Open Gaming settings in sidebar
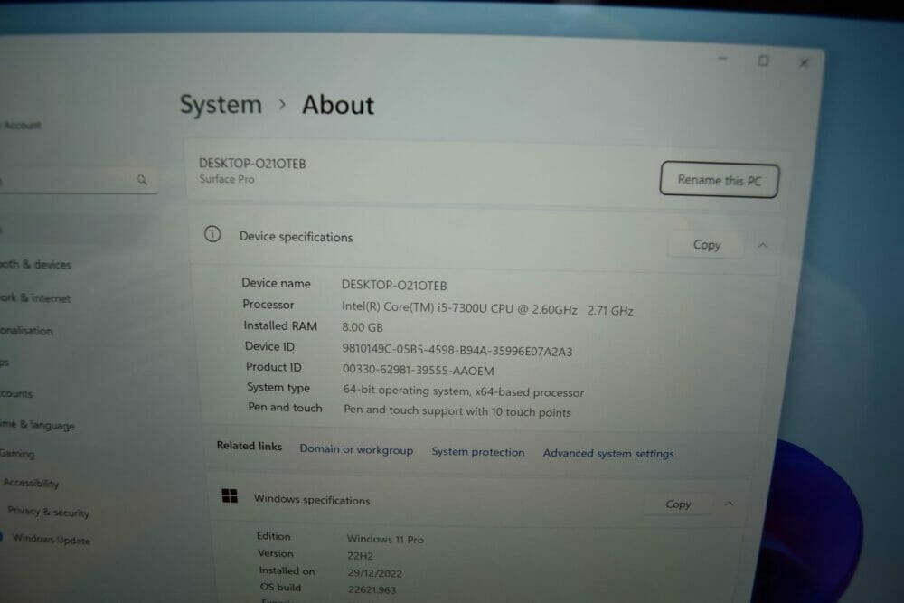This screenshot has height=603, width=904. 17,454
